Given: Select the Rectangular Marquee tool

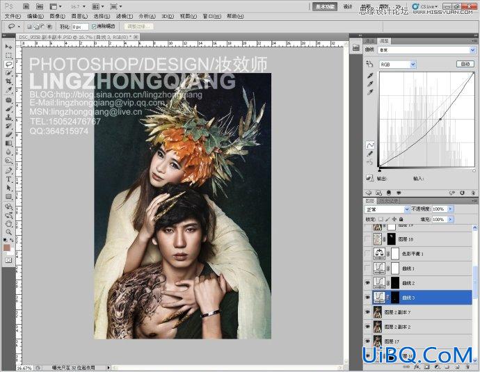Looking at the screenshot, I should (8, 56).
